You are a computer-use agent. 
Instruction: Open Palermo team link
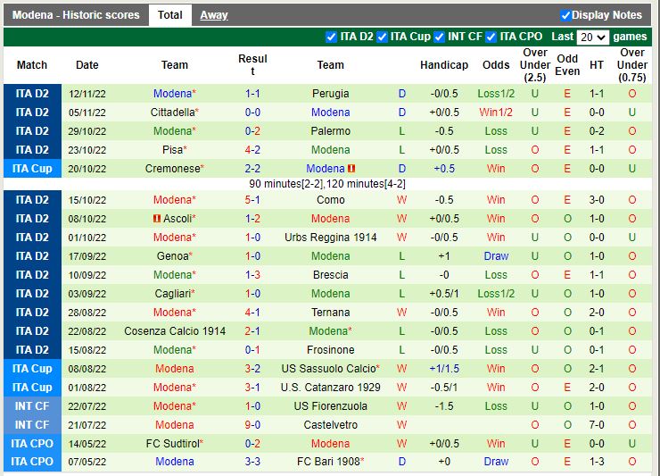(330, 131)
